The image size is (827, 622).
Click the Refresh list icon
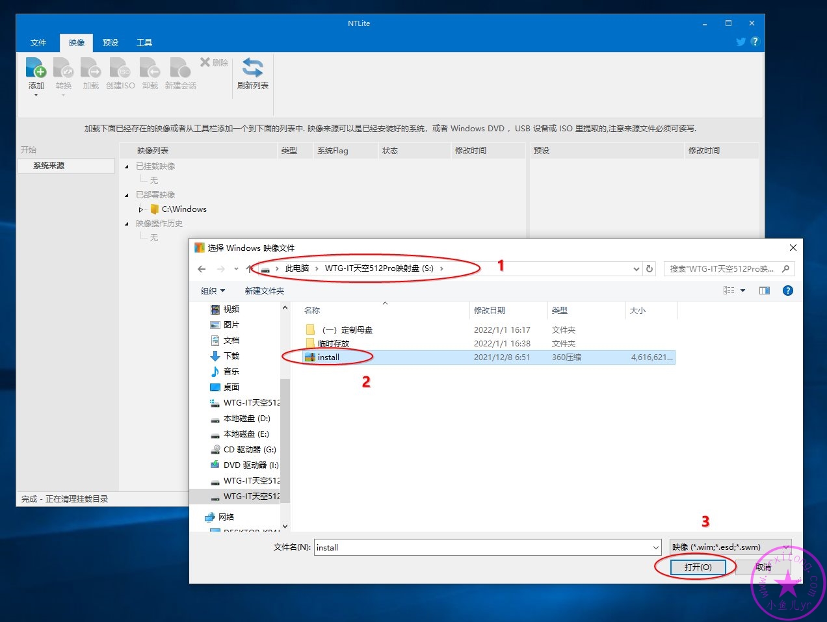pyautogui.click(x=252, y=68)
